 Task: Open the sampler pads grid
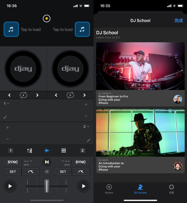tap(64, 150)
